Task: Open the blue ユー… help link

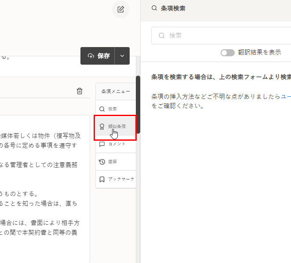Action: pyautogui.click(x=286, y=96)
